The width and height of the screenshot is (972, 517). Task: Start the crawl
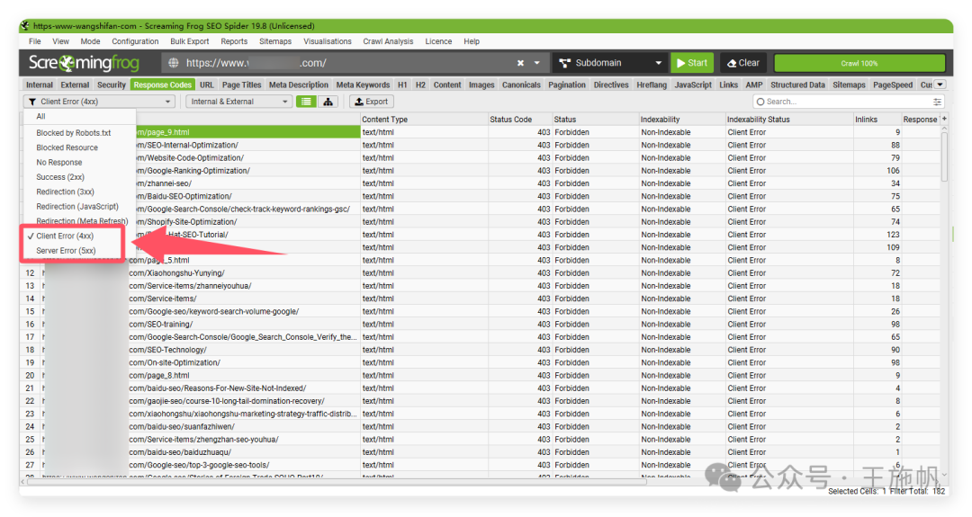692,63
